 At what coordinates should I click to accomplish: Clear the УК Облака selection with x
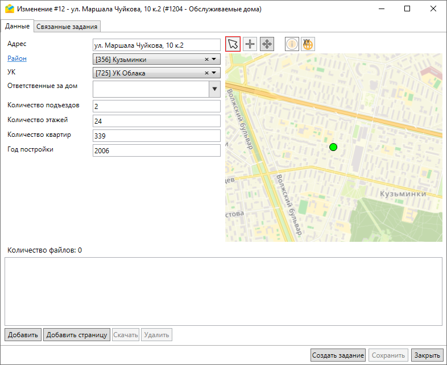207,73
